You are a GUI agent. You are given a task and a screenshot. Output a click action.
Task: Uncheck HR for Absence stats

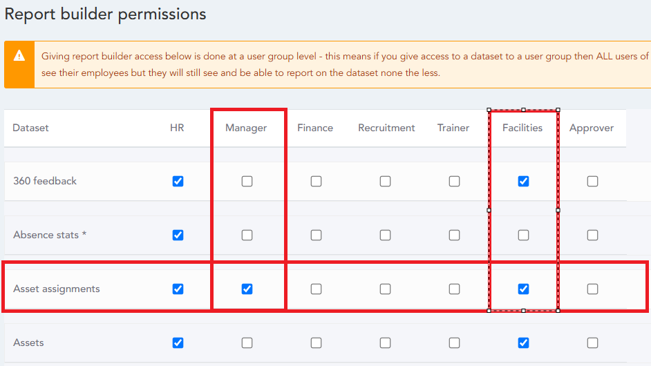[x=178, y=235]
